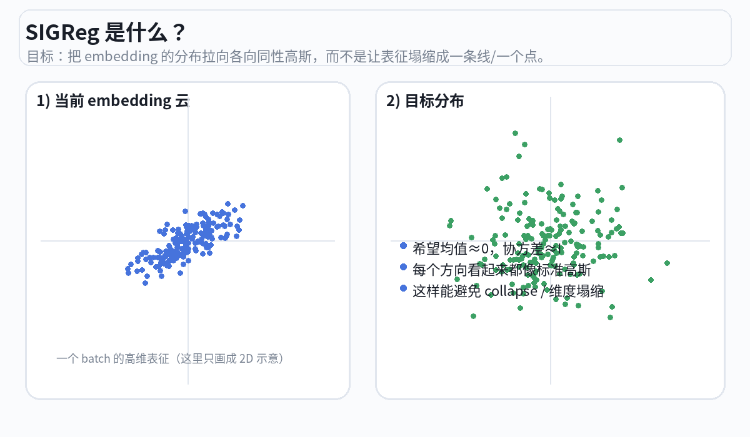The height and width of the screenshot is (437, 750).
Task: Click the subtitle starting with 目标：把 embedding
Action: click(x=287, y=57)
